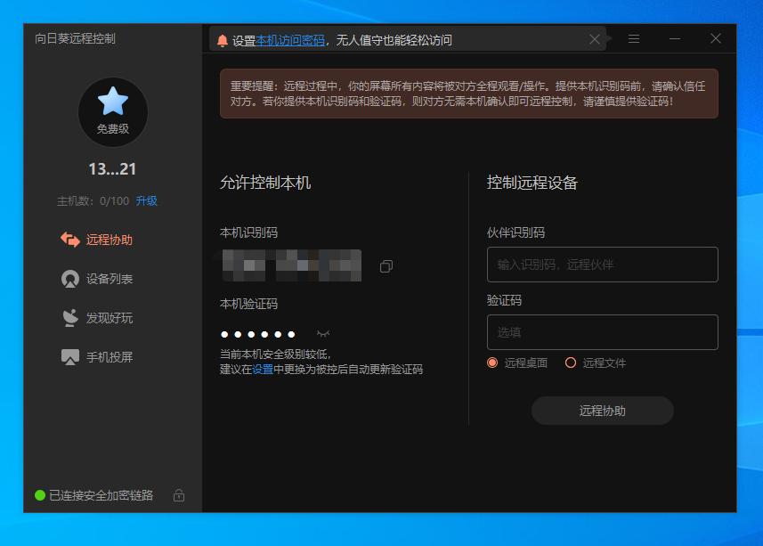Screen dimensions: 763x546
Task: Click the 升级 link next to host count
Action: (148, 201)
